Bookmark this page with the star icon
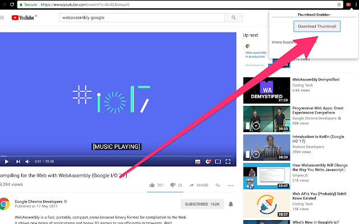Image resolution: width=359 pixels, height=224 pixels. click(339, 4)
